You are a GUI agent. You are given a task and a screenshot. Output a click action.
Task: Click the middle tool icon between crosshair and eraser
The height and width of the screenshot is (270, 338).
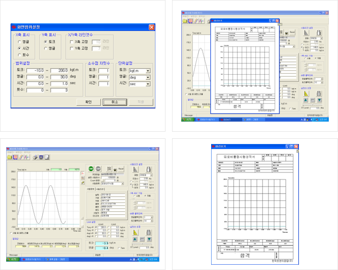click(x=82, y=177)
